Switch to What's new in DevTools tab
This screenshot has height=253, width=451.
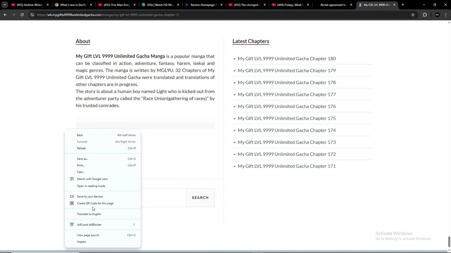pos(73,5)
